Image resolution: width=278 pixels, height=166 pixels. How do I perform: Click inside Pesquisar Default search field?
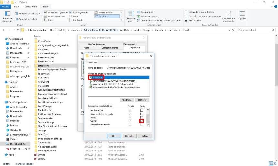tap(255, 30)
